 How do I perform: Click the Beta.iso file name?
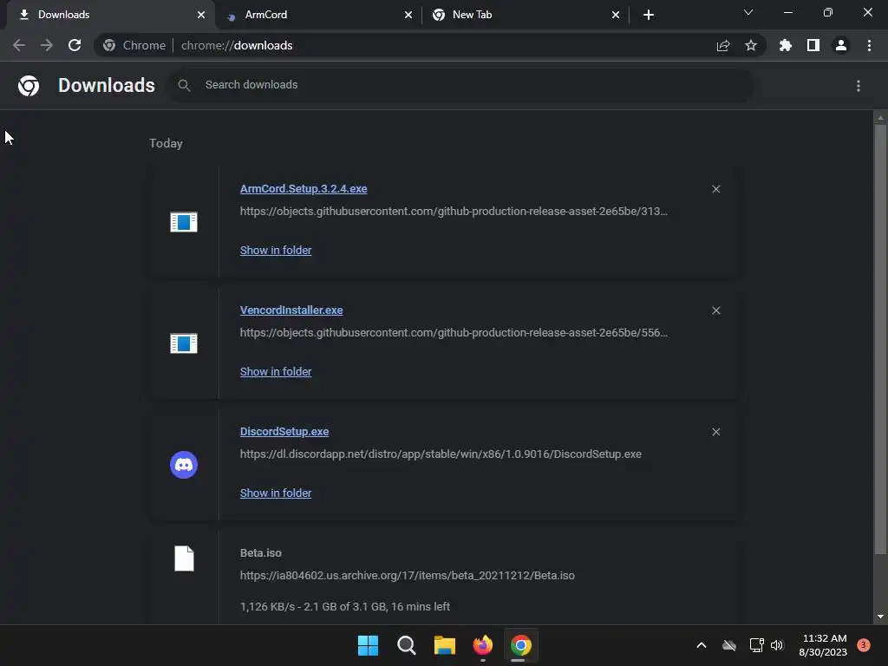(260, 552)
